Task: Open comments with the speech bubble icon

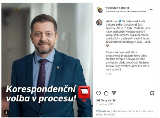Action: point(106,93)
